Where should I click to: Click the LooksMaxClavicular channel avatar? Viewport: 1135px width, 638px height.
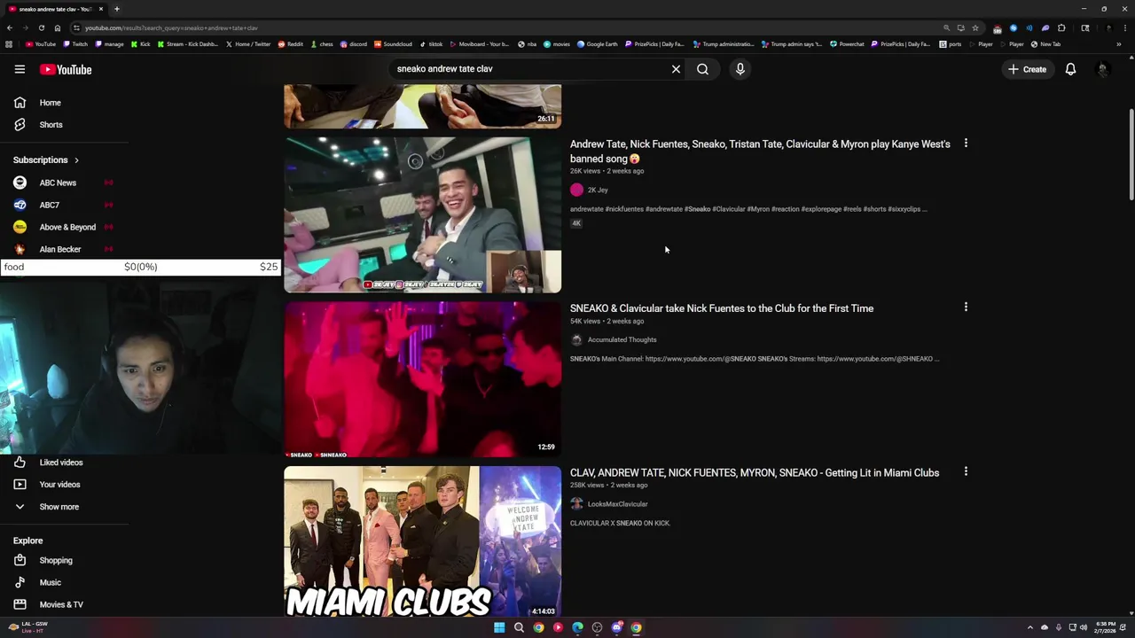point(576,504)
